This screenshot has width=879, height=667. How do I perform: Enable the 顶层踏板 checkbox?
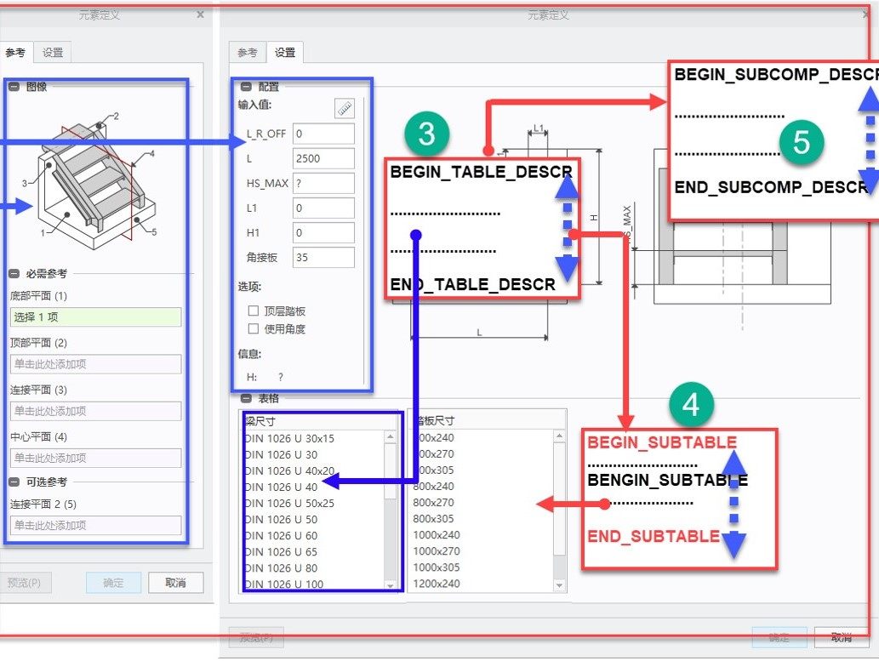point(254,311)
